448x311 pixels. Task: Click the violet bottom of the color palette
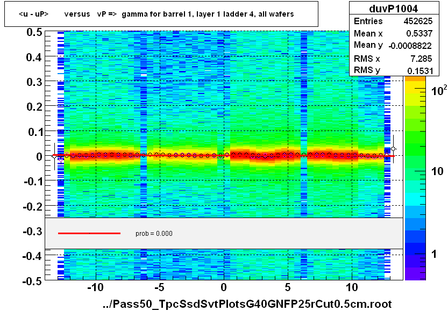[415, 273]
